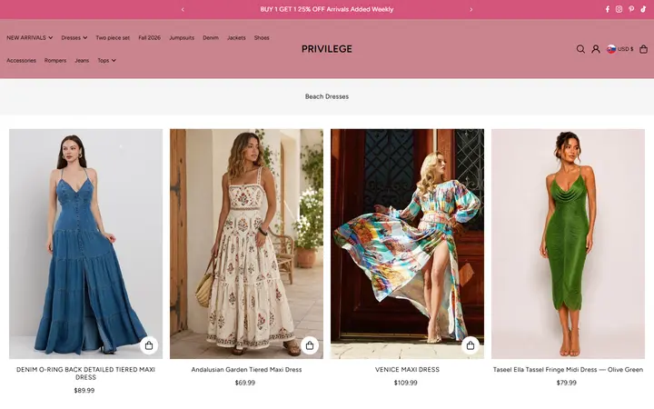Open the Rompers category
Image resolution: width=654 pixels, height=409 pixels.
[x=55, y=61]
